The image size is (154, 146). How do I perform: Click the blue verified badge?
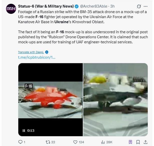click(77, 6)
